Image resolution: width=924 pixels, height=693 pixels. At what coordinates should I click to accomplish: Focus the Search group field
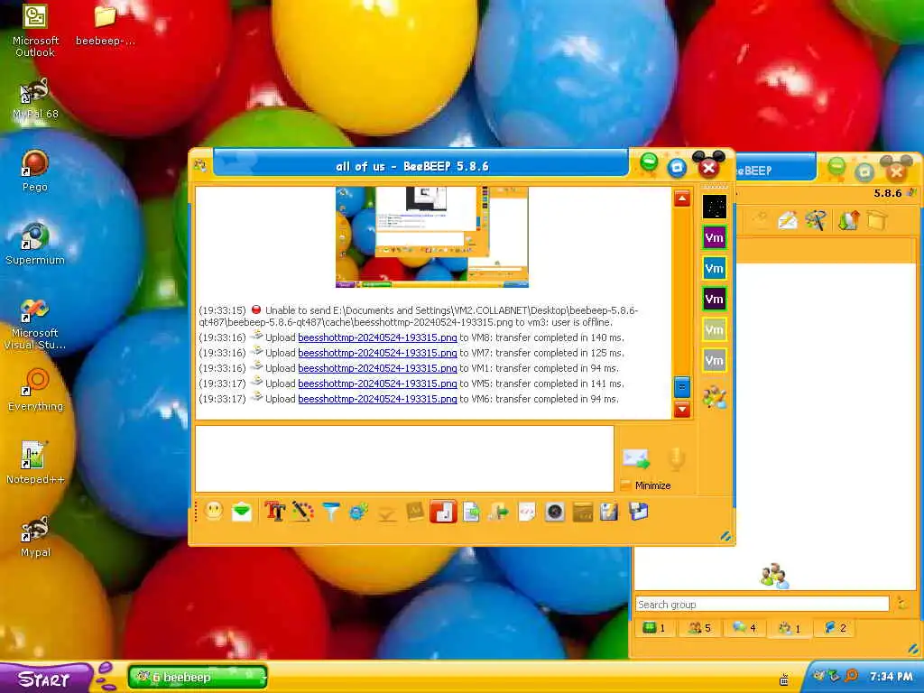(762, 604)
